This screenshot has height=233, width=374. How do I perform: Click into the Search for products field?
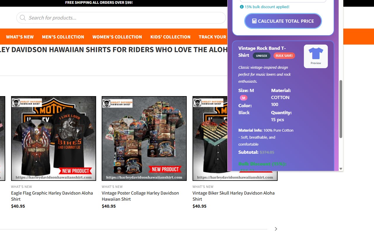point(121,18)
